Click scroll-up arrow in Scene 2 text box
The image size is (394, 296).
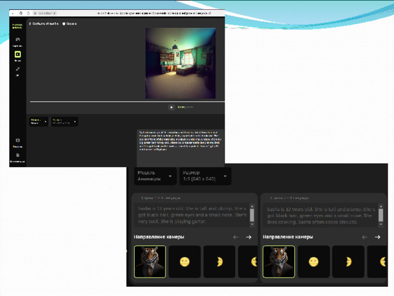coord(381,207)
